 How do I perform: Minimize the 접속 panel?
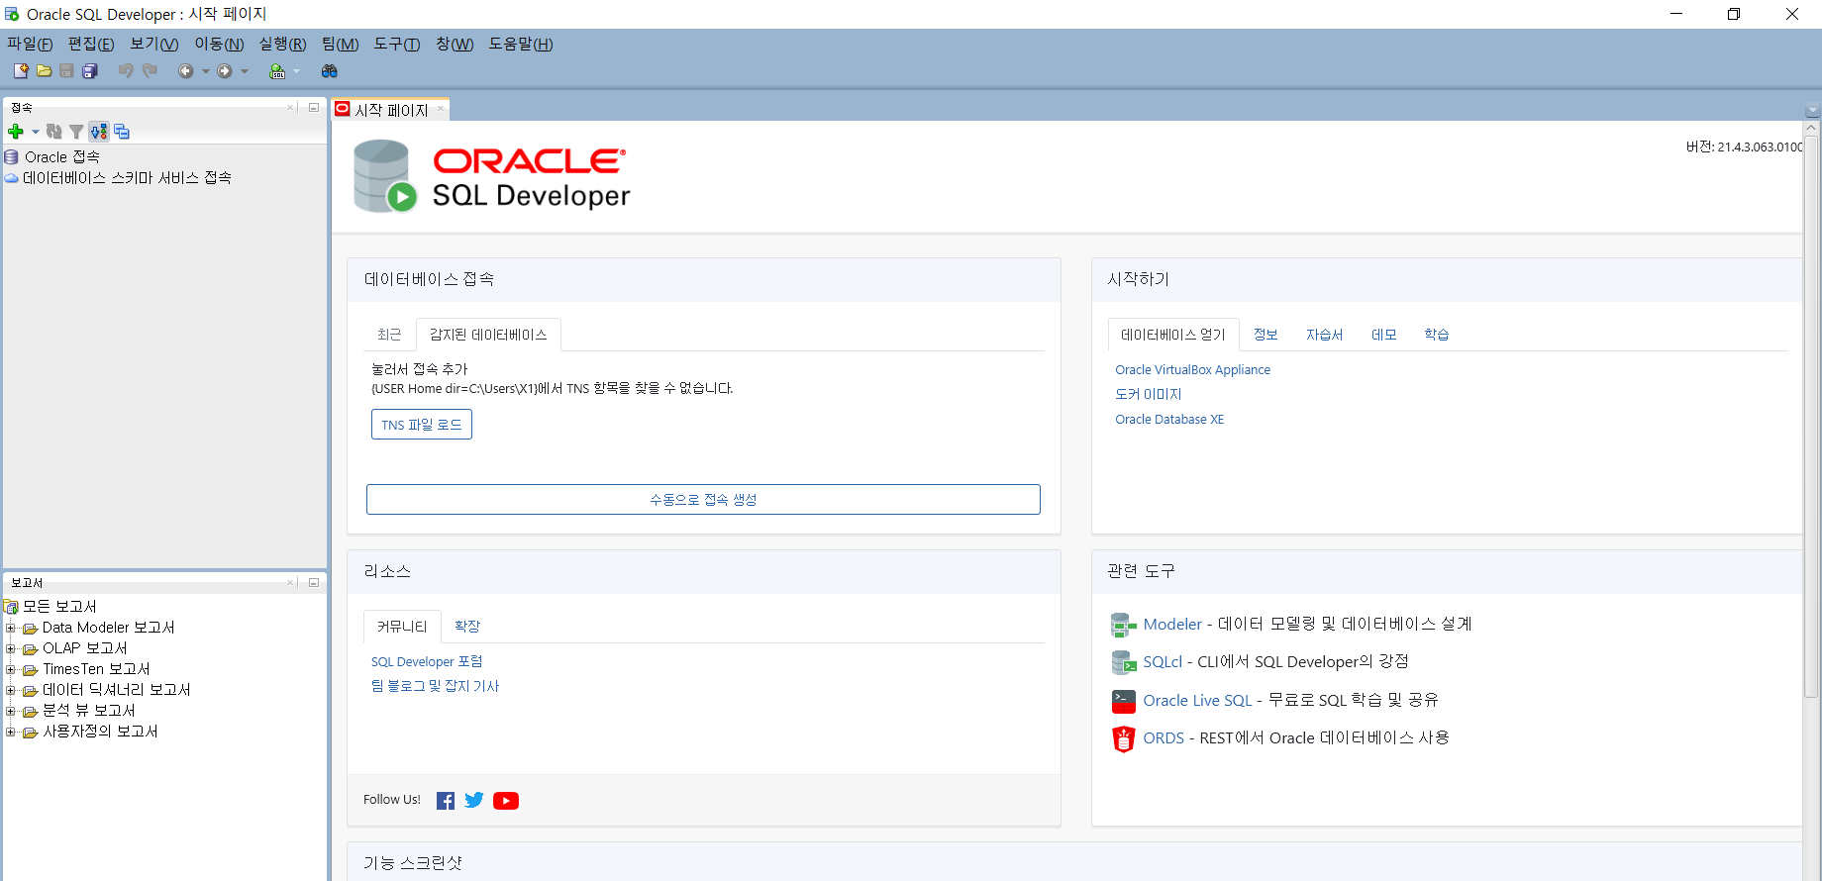click(x=314, y=107)
